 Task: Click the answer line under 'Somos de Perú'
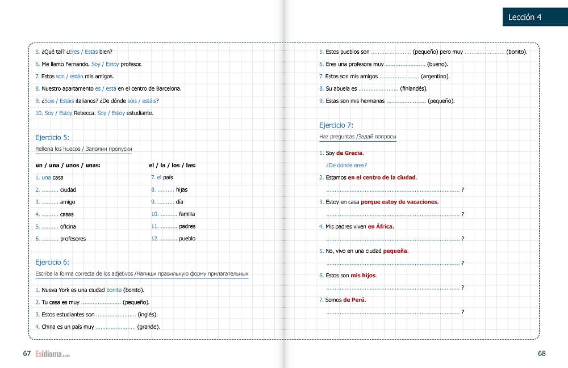[x=393, y=312]
